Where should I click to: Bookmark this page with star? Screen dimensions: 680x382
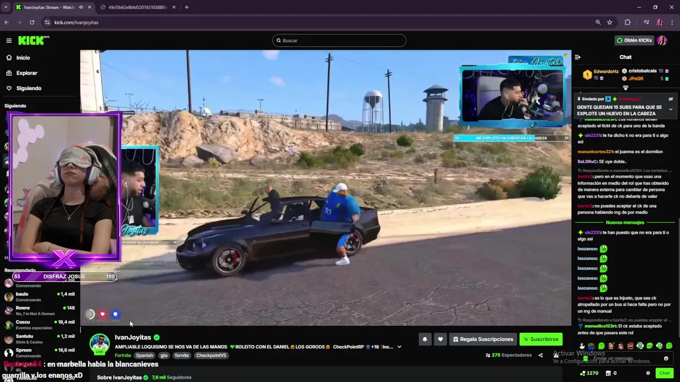point(609,22)
